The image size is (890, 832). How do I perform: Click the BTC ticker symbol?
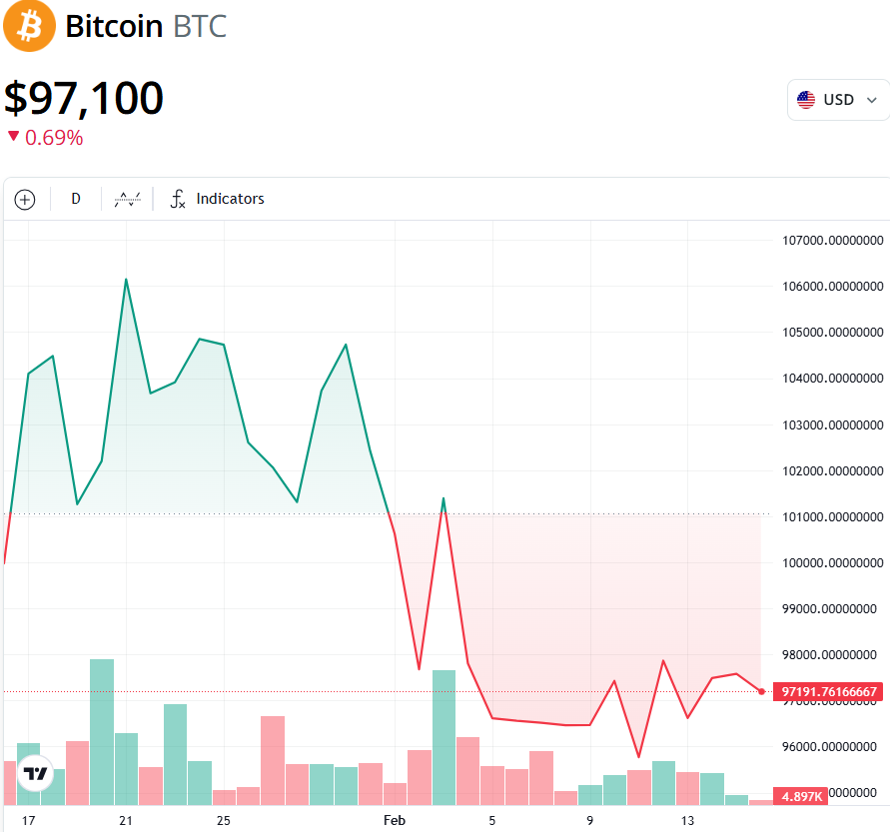click(200, 26)
